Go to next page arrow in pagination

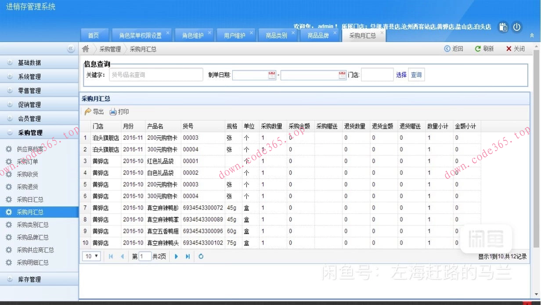coord(176,256)
